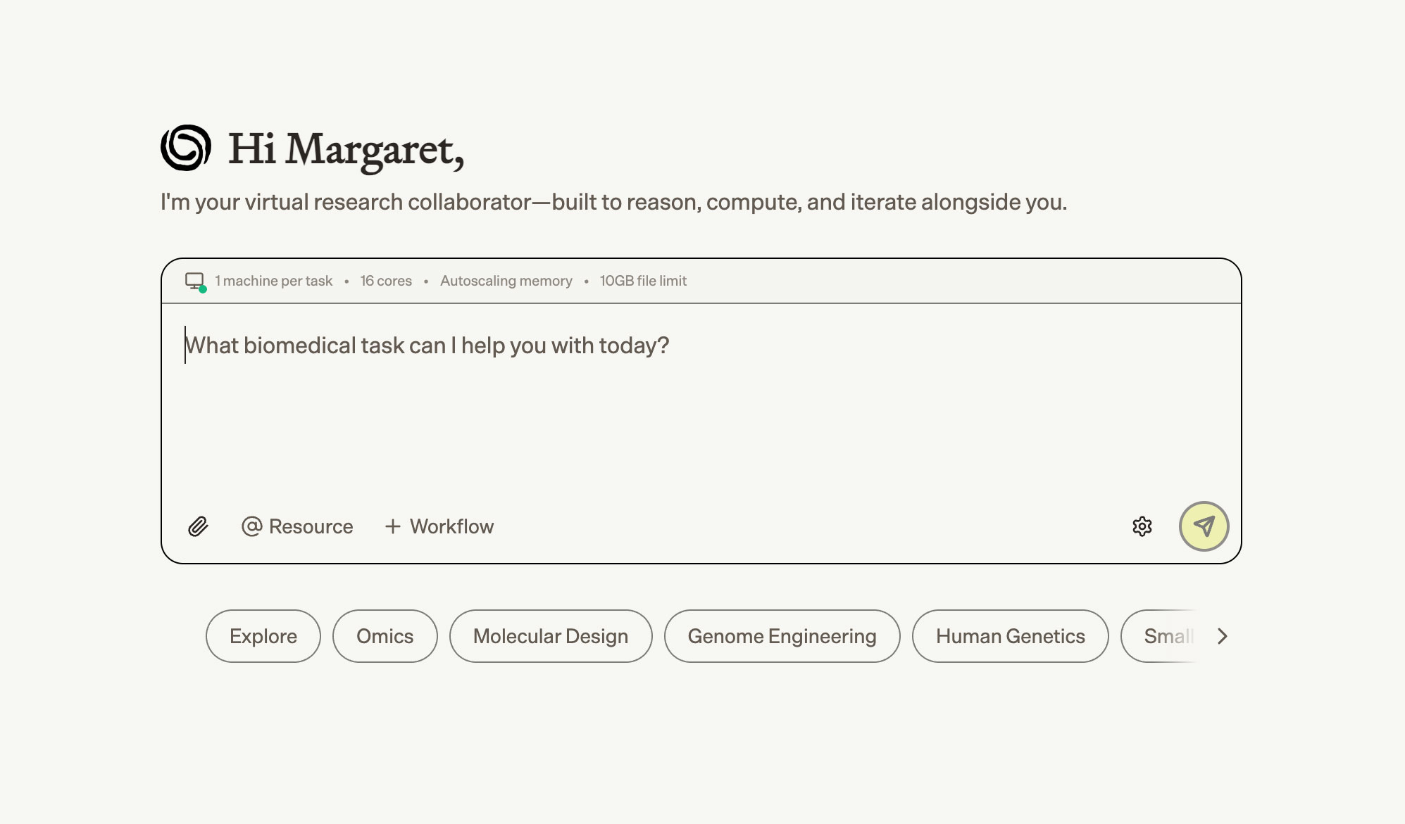Select the Omics category chip

point(385,636)
